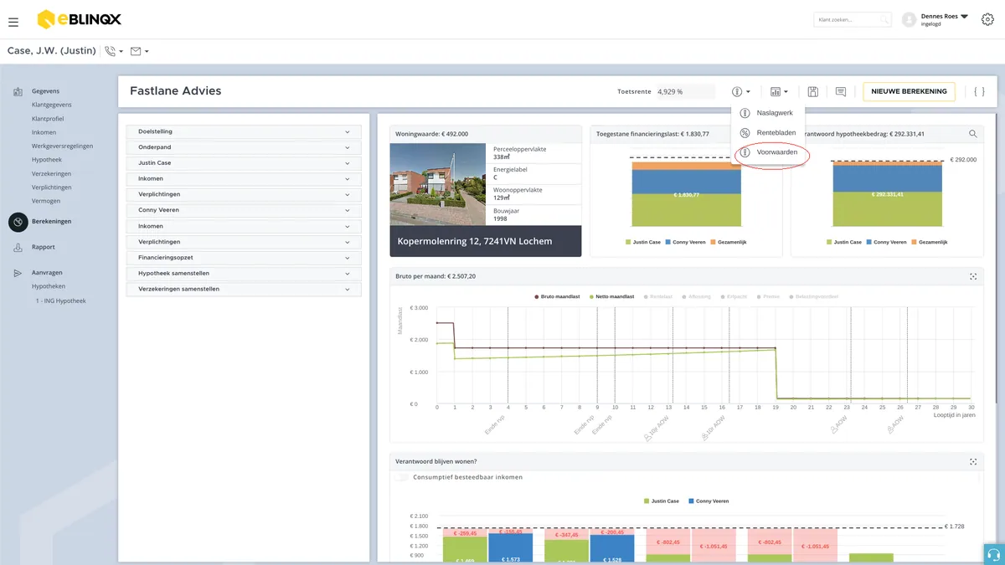Screen dimensions: 1005x565
Task: Expand the Verzekeringen samenstellen section
Action: tap(244, 290)
